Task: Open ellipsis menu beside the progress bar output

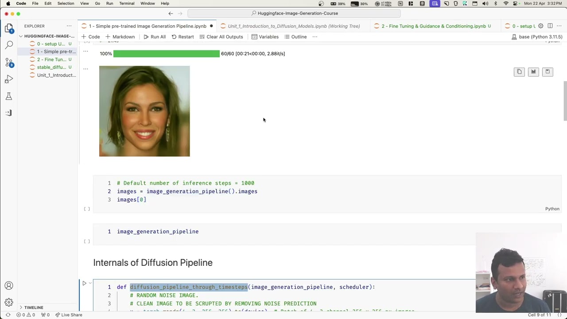Action: (86, 51)
